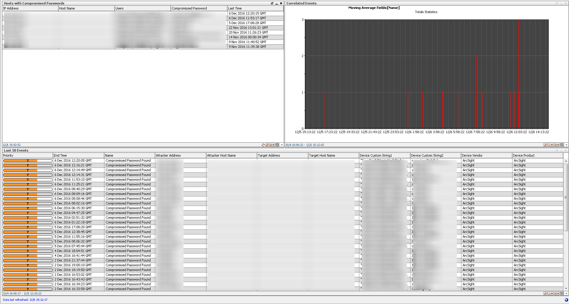Image resolution: width=569 pixels, height=304 pixels.
Task: Open grid view dropdown in Hosts panel footer
Action: point(272,145)
